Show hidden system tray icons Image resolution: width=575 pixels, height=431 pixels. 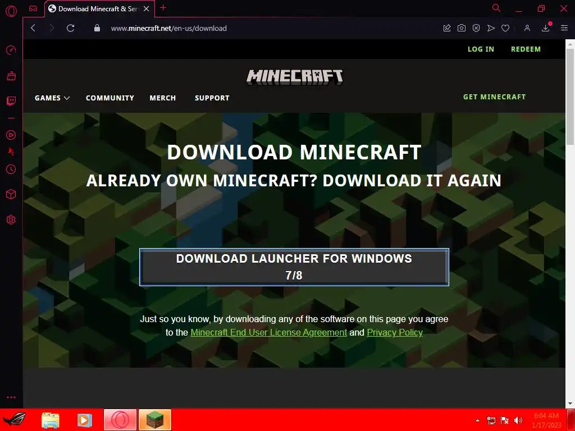pos(477,420)
